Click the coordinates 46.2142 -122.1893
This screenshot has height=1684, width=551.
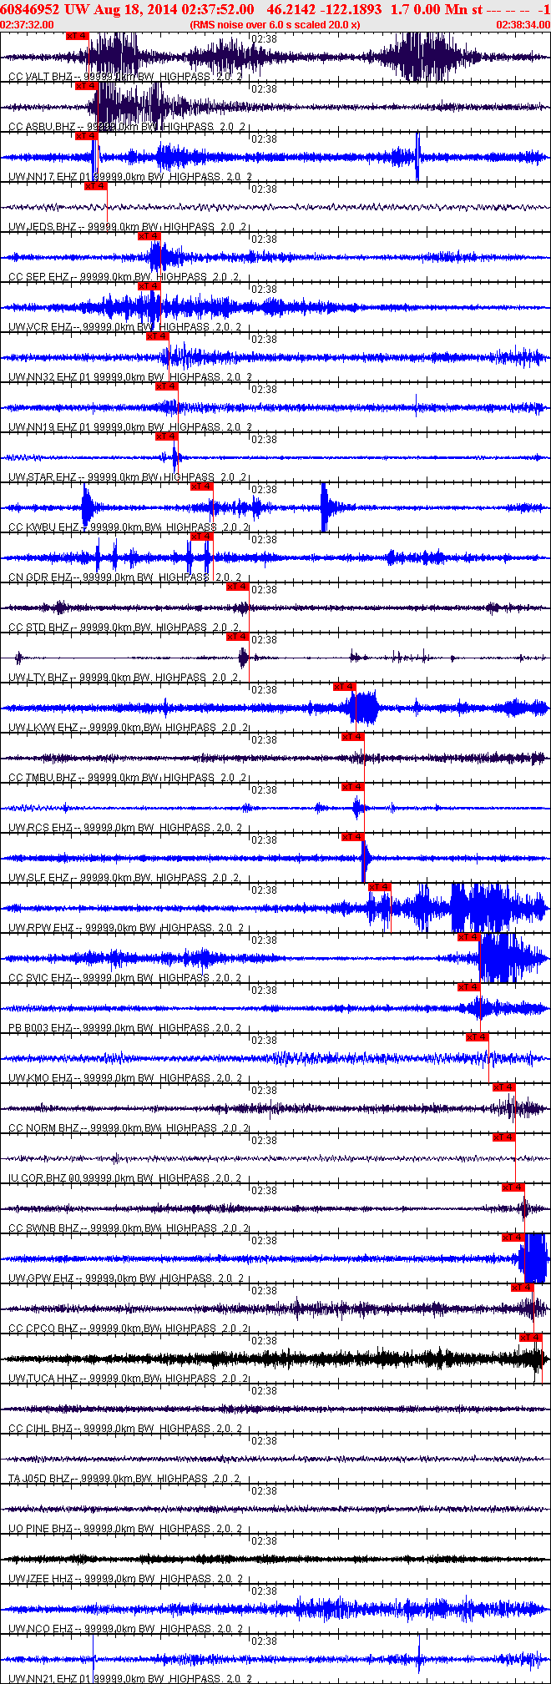324,9
